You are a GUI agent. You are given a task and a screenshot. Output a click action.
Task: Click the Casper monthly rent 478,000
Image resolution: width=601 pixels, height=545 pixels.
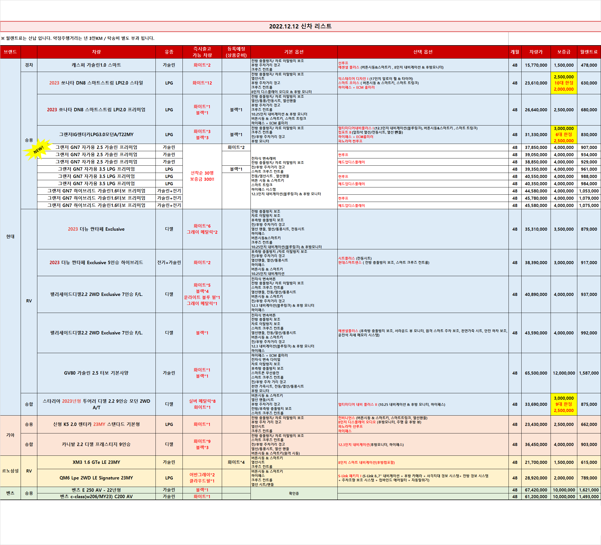coord(589,65)
